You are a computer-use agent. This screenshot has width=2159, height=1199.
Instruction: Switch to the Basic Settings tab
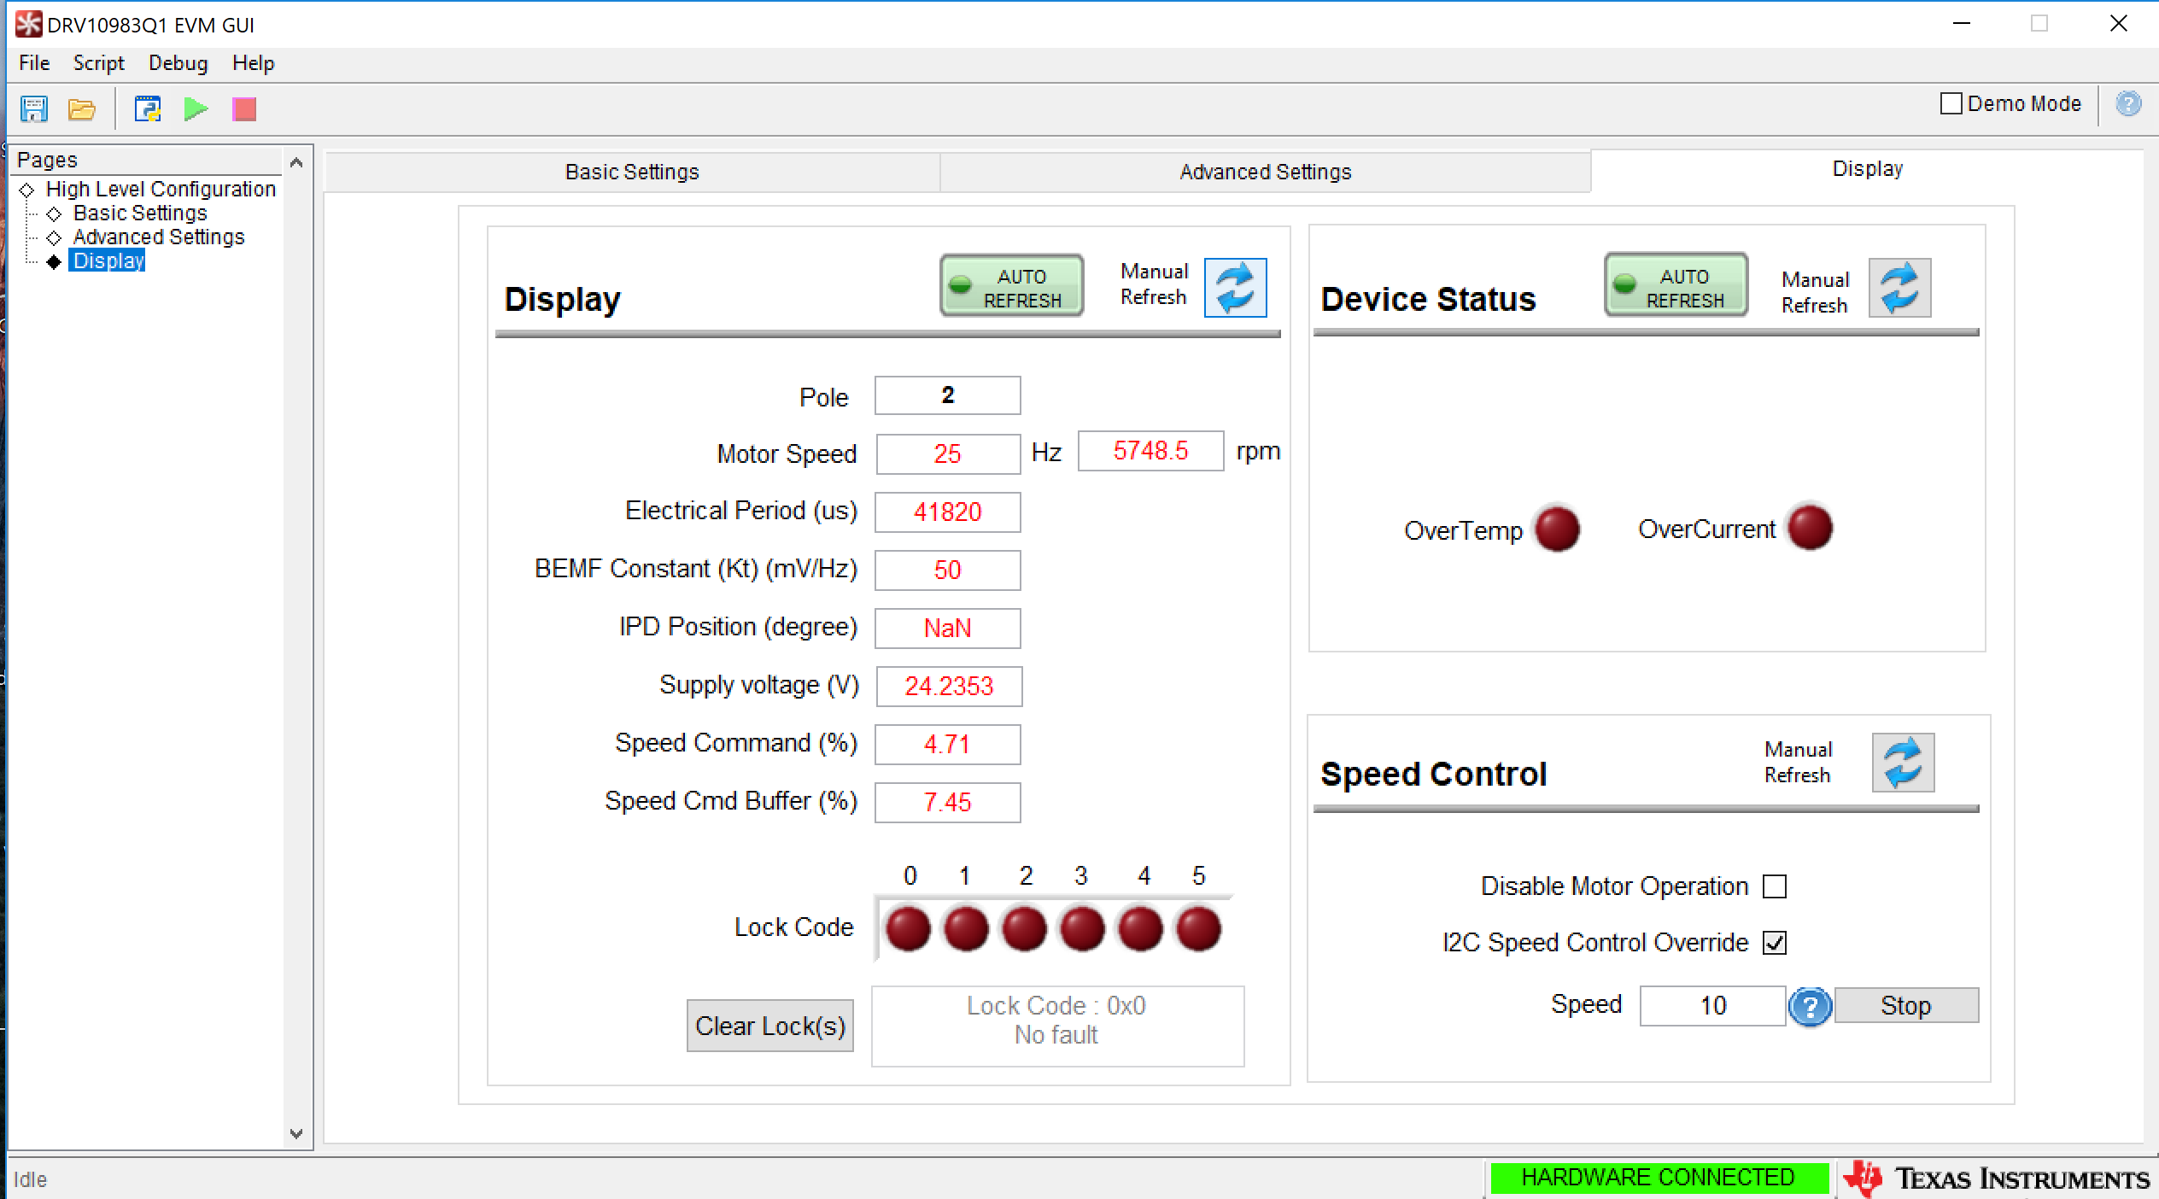click(632, 172)
